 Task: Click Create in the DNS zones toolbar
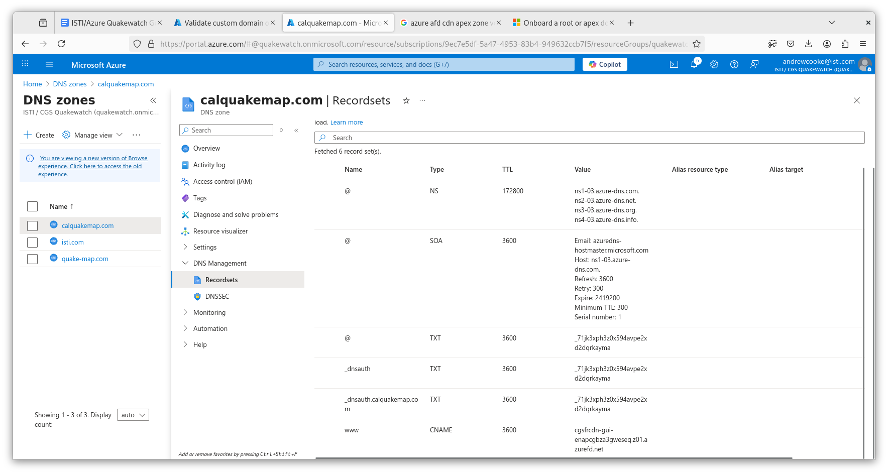39,135
